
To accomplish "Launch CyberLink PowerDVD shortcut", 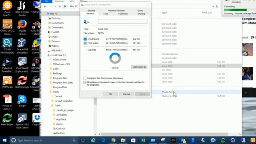I will 7,65.
